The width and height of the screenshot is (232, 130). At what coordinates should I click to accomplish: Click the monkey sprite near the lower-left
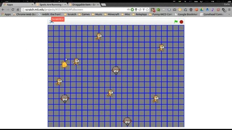(65, 99)
